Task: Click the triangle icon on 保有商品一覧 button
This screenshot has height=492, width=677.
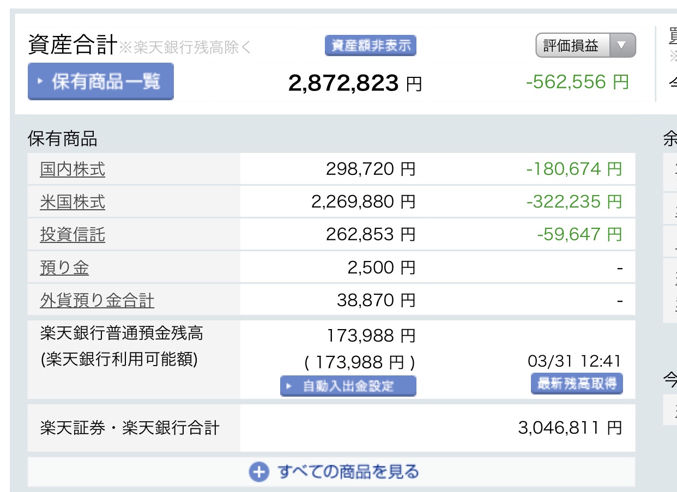Action: (x=40, y=82)
